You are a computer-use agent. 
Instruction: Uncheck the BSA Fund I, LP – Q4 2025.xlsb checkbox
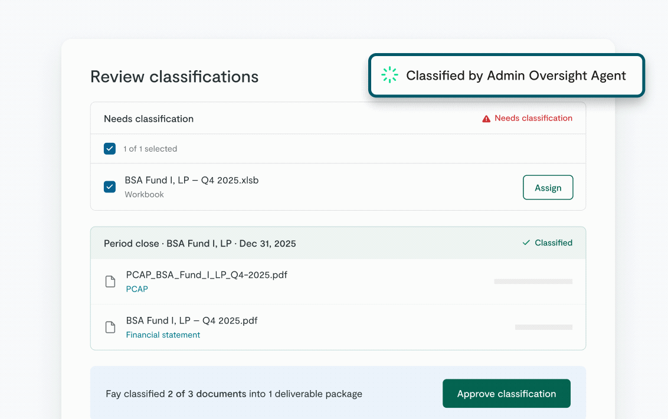point(110,186)
